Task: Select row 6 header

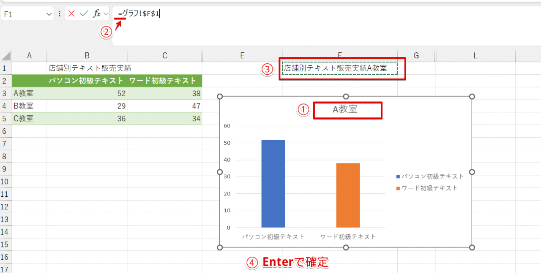Action: coord(6,131)
